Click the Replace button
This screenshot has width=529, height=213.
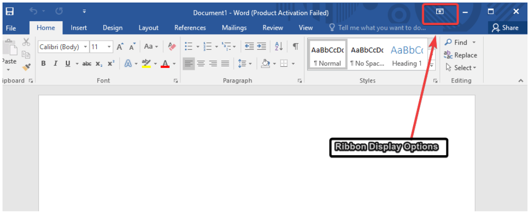[460, 55]
